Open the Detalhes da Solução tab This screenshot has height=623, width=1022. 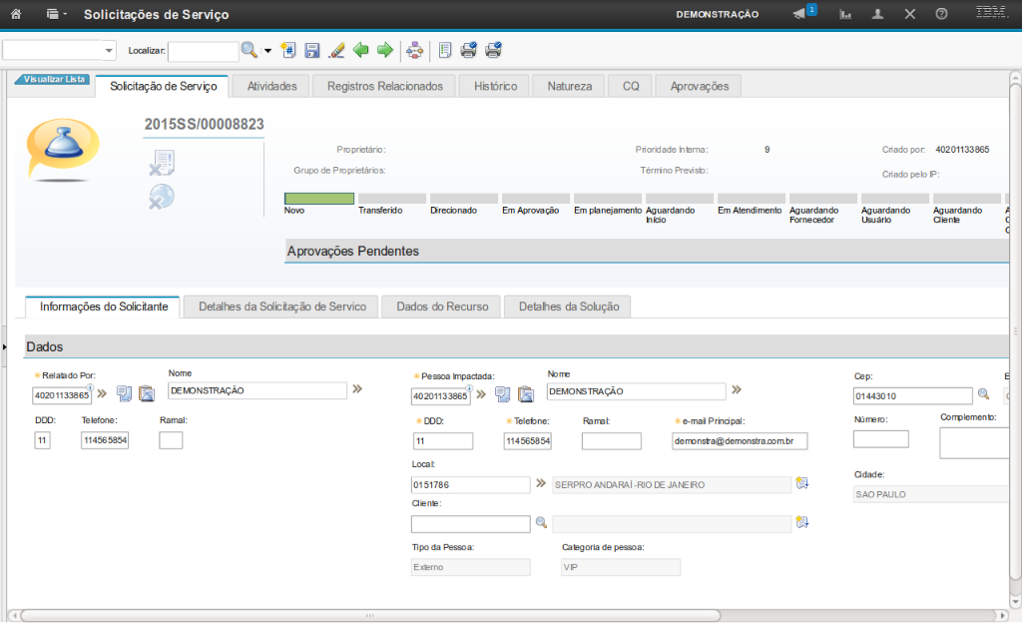click(569, 307)
